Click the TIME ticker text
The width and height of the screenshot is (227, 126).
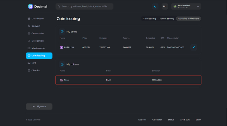[108, 80]
